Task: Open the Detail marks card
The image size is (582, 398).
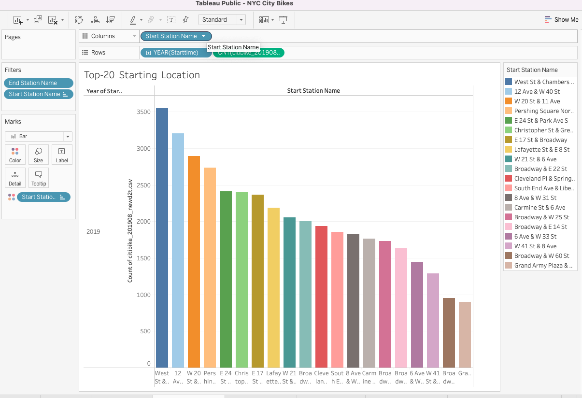Action: click(x=15, y=178)
